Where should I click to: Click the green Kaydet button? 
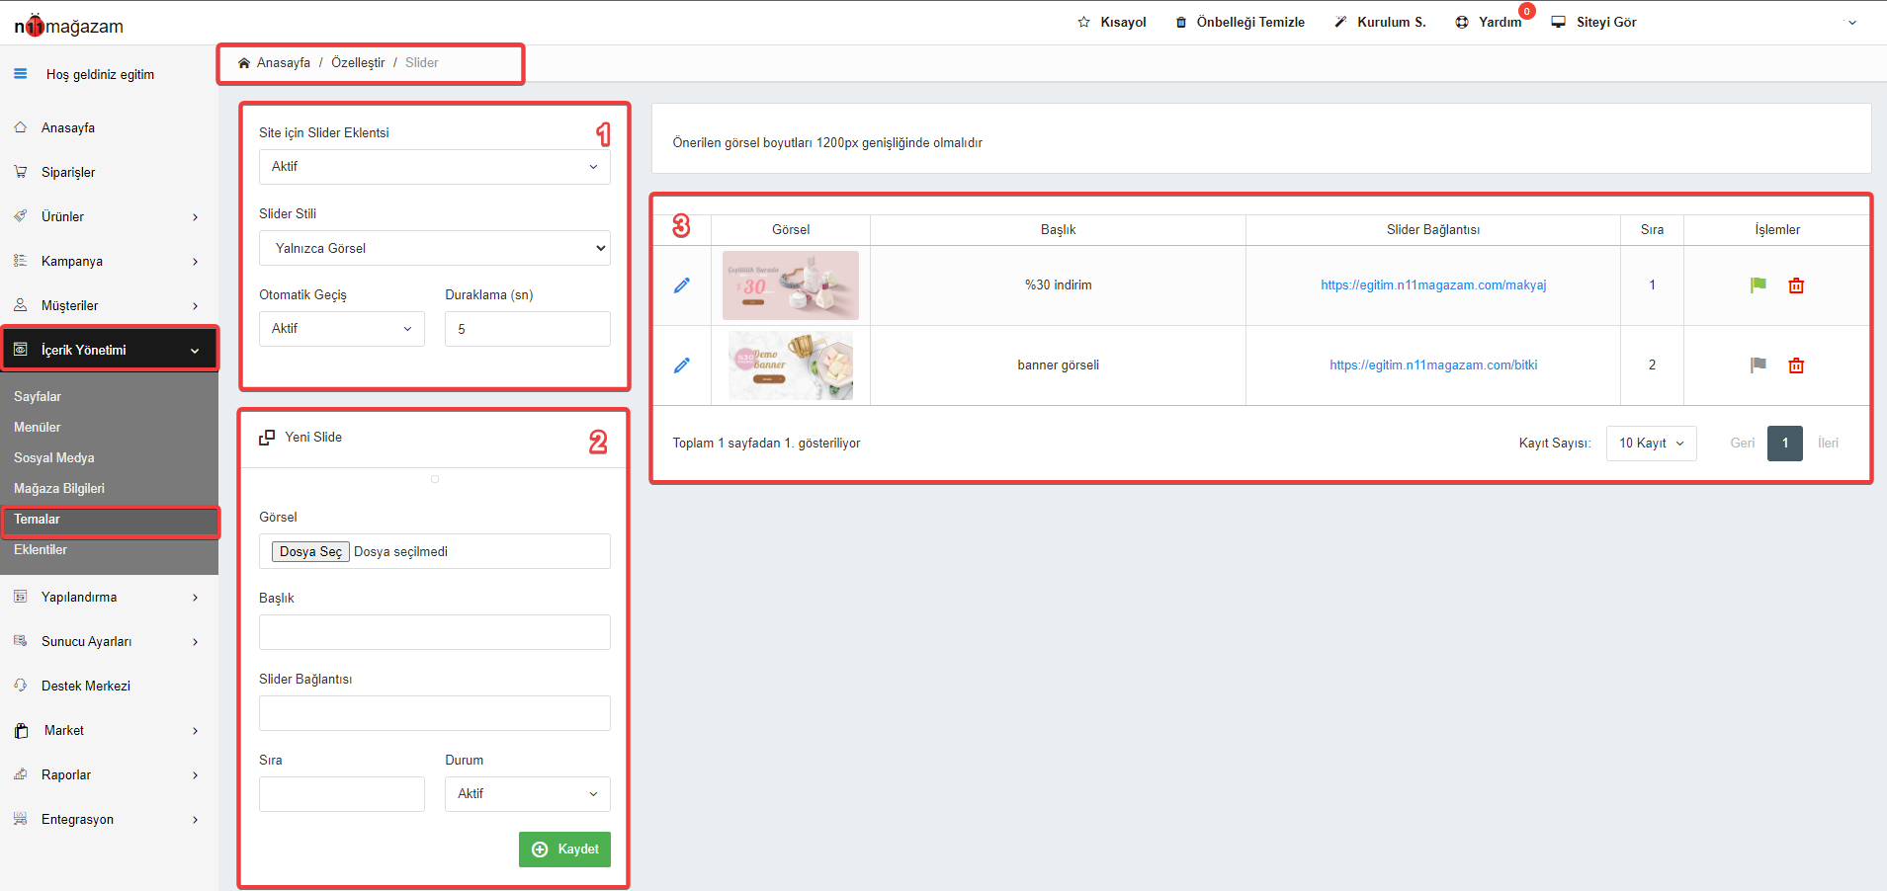click(564, 850)
